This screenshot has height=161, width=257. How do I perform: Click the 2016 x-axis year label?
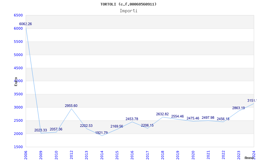(132, 155)
